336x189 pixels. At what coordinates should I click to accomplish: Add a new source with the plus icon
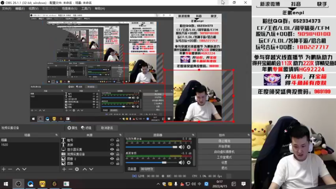pos(64,169)
